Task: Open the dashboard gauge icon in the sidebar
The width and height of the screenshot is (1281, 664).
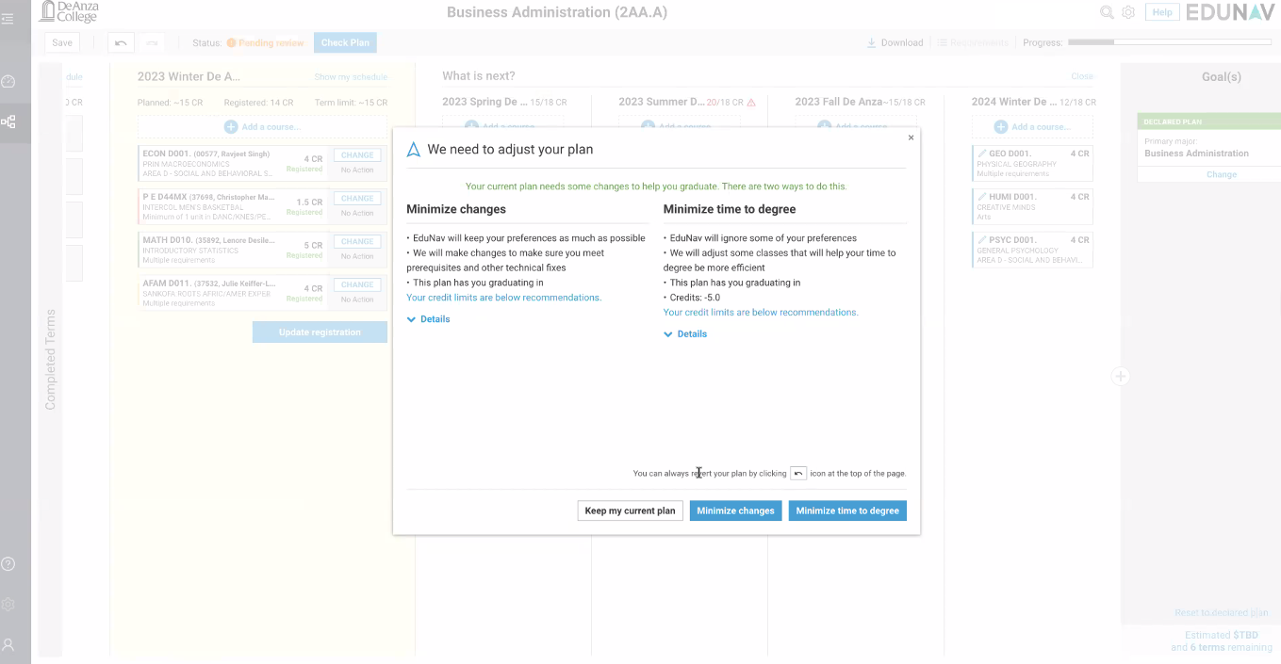Action: tap(8, 82)
